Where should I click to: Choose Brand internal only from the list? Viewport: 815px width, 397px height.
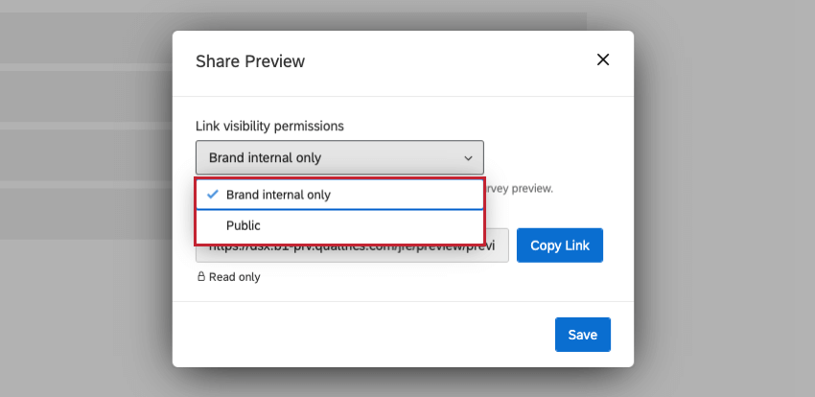click(278, 195)
